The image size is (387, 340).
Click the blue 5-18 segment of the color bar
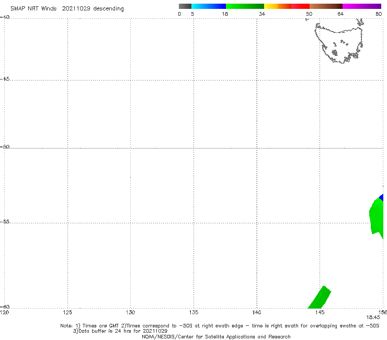point(209,6)
